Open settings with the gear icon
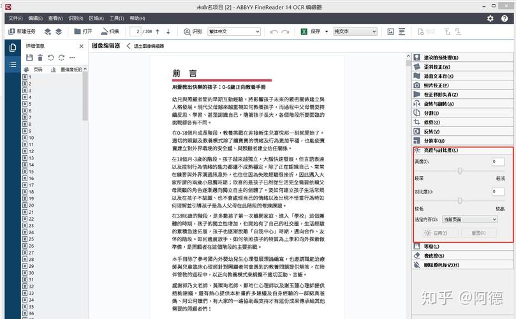Viewport: 516px width, 319px height. coord(490,19)
